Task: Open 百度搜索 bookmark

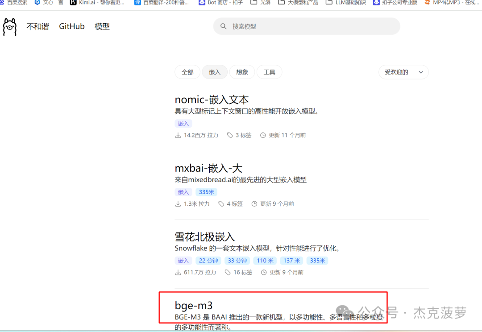Action: [x=14, y=3]
